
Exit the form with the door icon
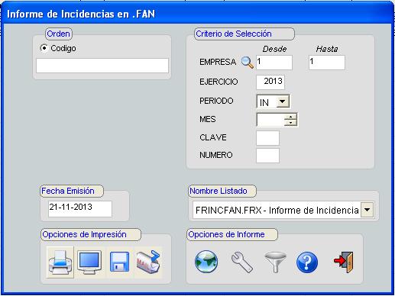click(344, 262)
